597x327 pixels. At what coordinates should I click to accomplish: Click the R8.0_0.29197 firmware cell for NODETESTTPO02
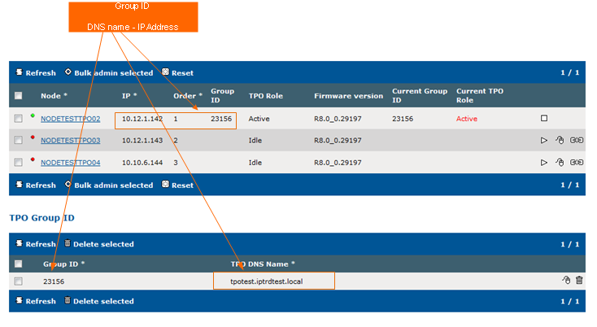tap(338, 119)
